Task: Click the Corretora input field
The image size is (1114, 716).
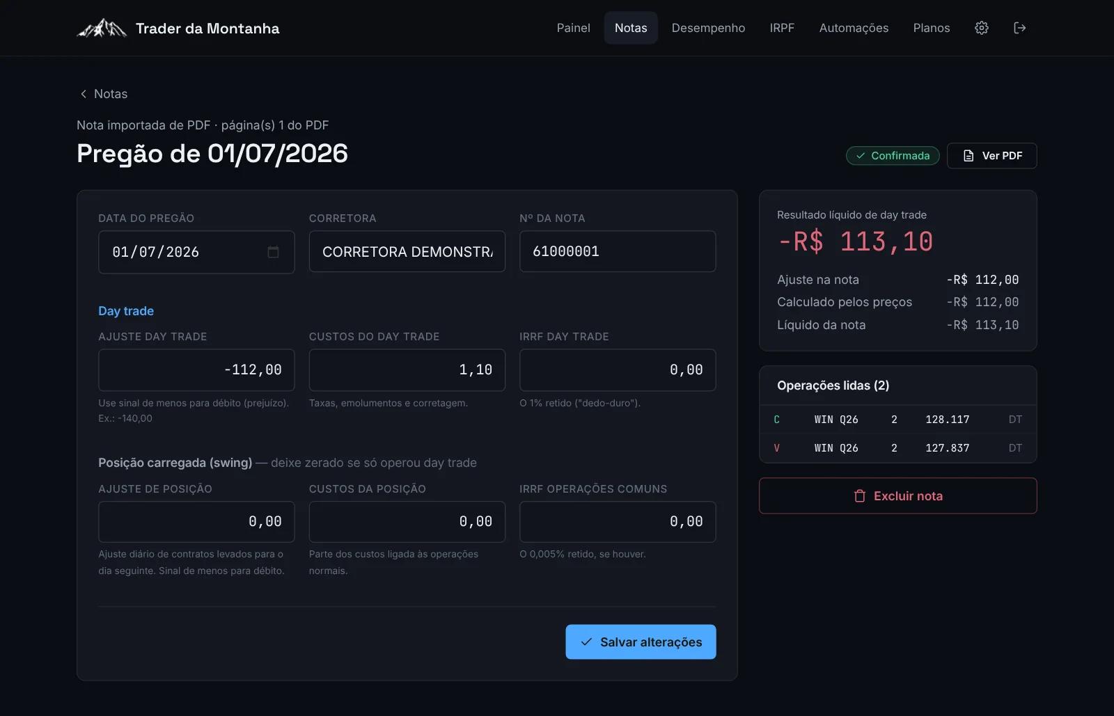Action: pyautogui.click(x=407, y=252)
